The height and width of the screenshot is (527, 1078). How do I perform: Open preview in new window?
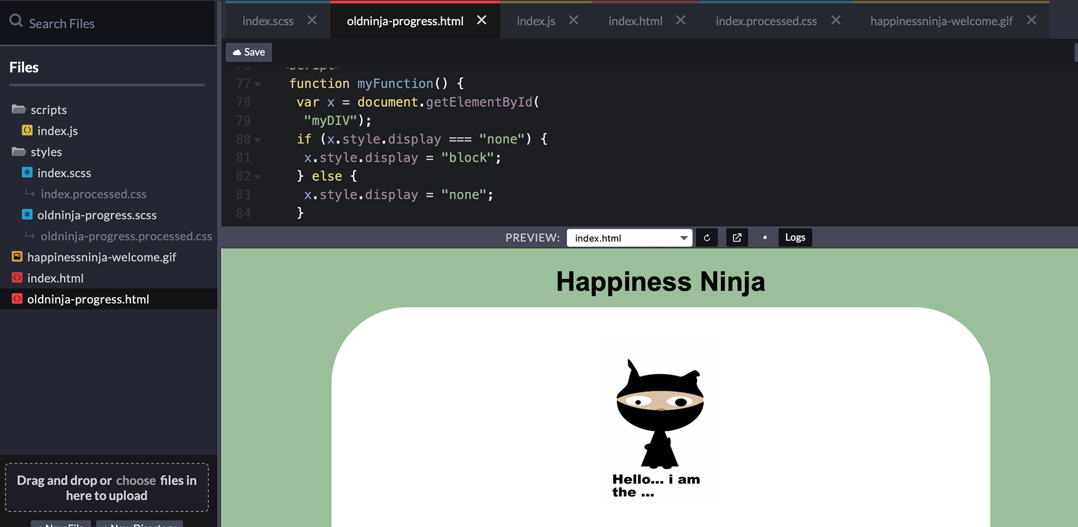[x=737, y=238]
